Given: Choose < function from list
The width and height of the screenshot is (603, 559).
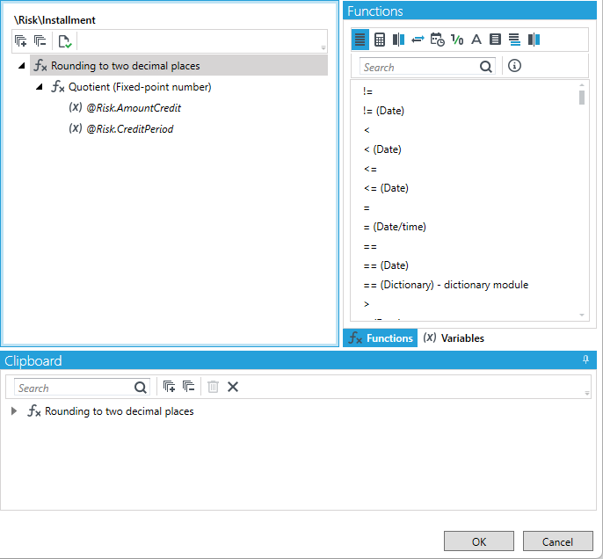Looking at the screenshot, I should point(367,130).
